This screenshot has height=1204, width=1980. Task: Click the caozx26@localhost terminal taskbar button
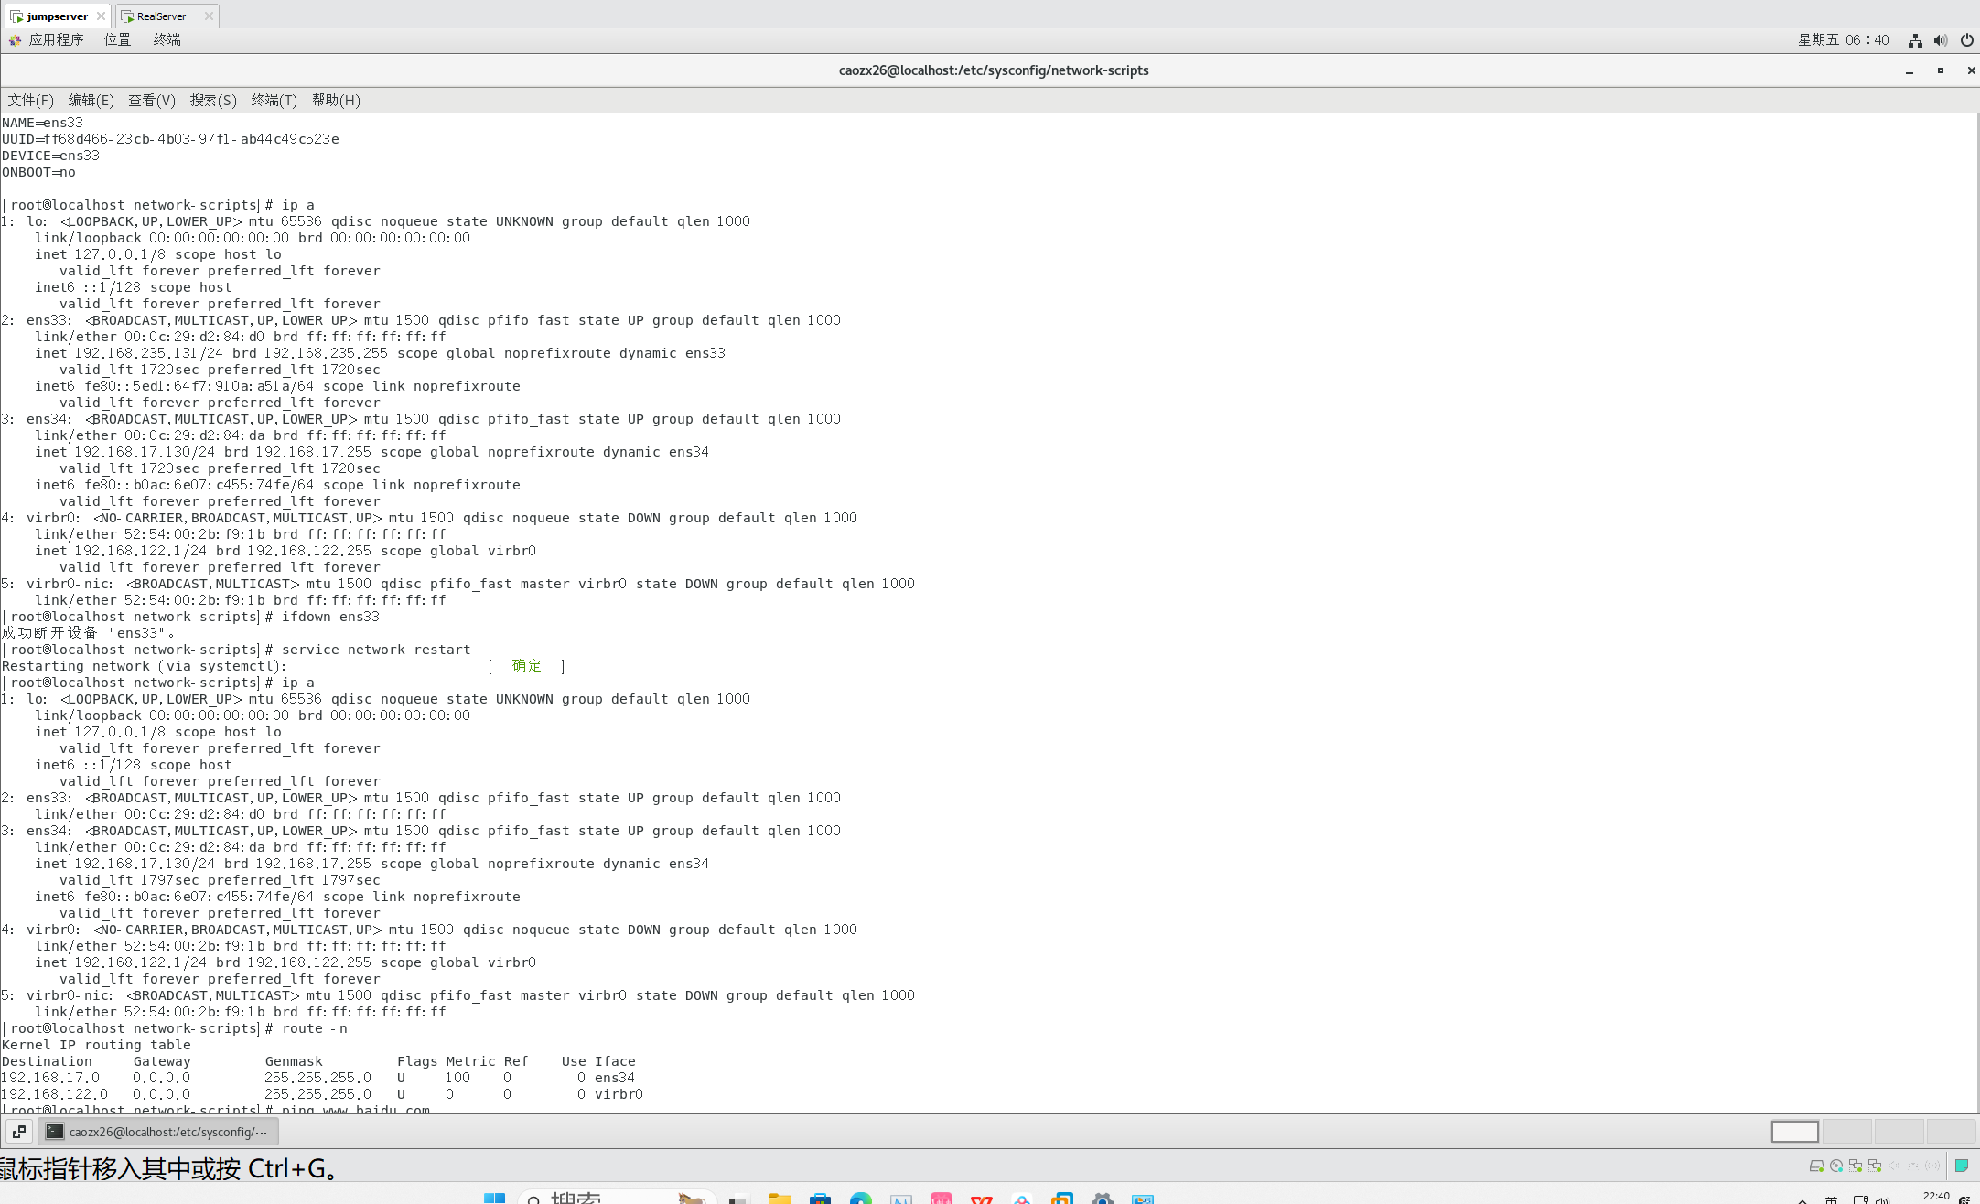(158, 1132)
